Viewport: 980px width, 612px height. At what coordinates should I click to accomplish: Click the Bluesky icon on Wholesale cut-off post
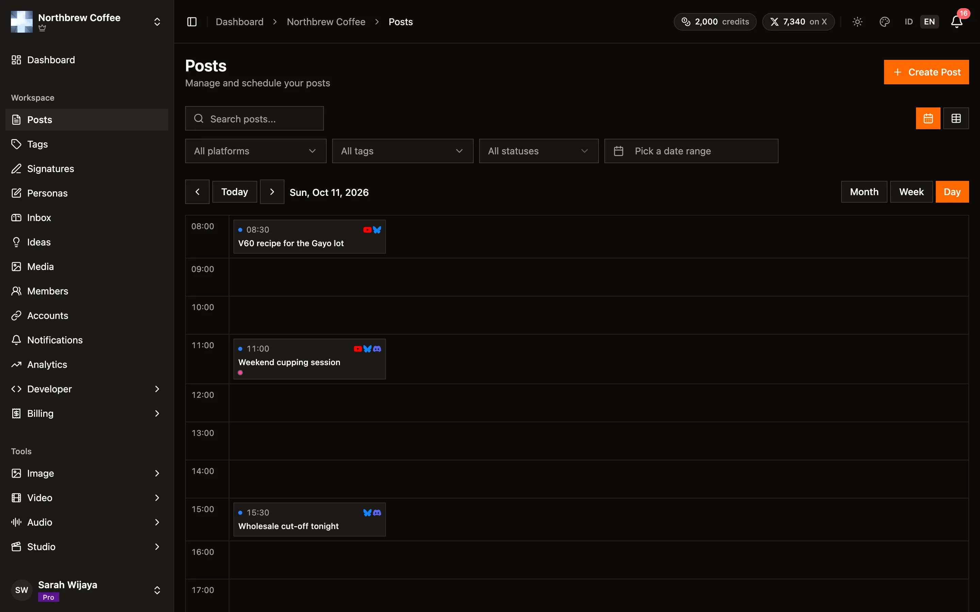(367, 513)
